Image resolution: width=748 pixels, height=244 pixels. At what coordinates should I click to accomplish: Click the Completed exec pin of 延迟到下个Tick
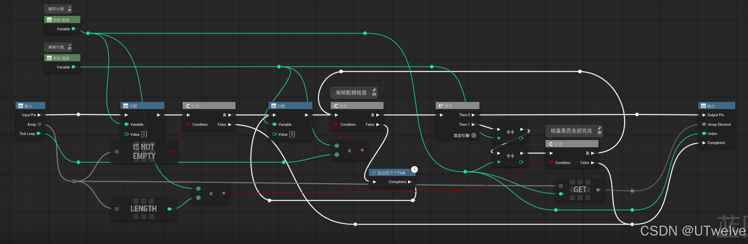(x=410, y=182)
